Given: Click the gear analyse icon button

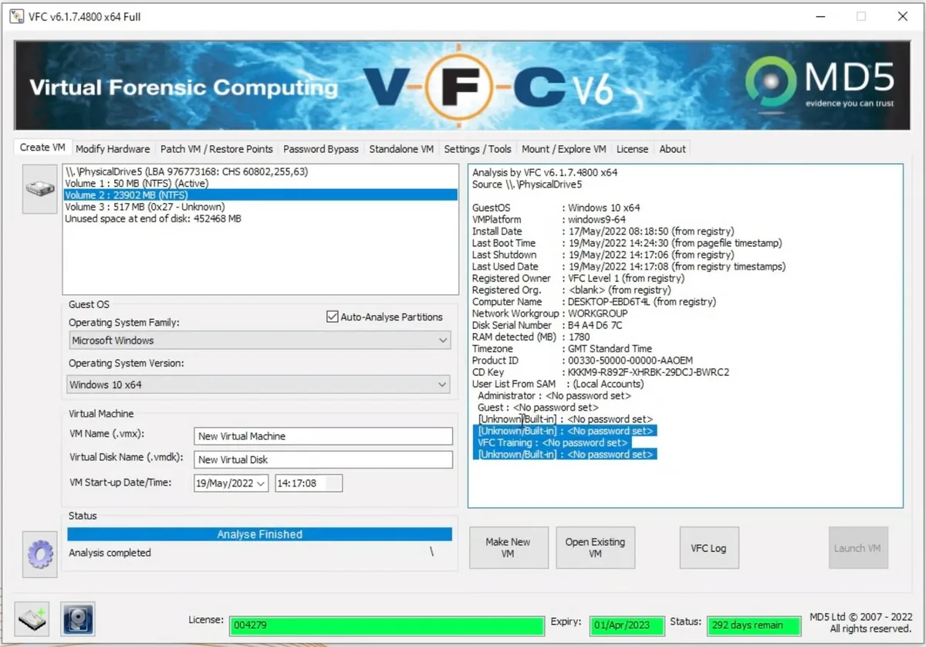Looking at the screenshot, I should click(x=39, y=554).
